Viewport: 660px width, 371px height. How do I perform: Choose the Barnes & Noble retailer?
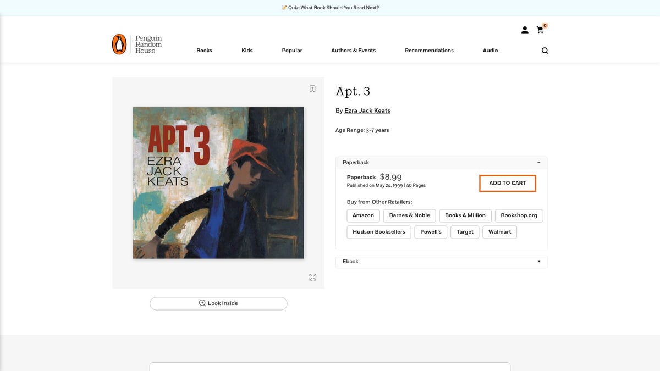pos(409,215)
